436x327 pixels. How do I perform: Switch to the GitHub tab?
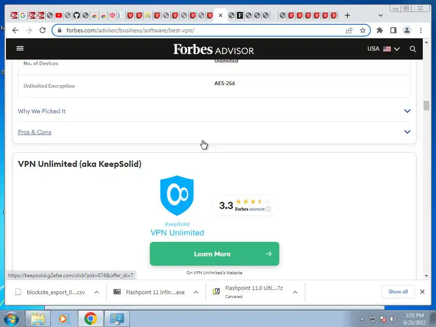click(x=77, y=16)
